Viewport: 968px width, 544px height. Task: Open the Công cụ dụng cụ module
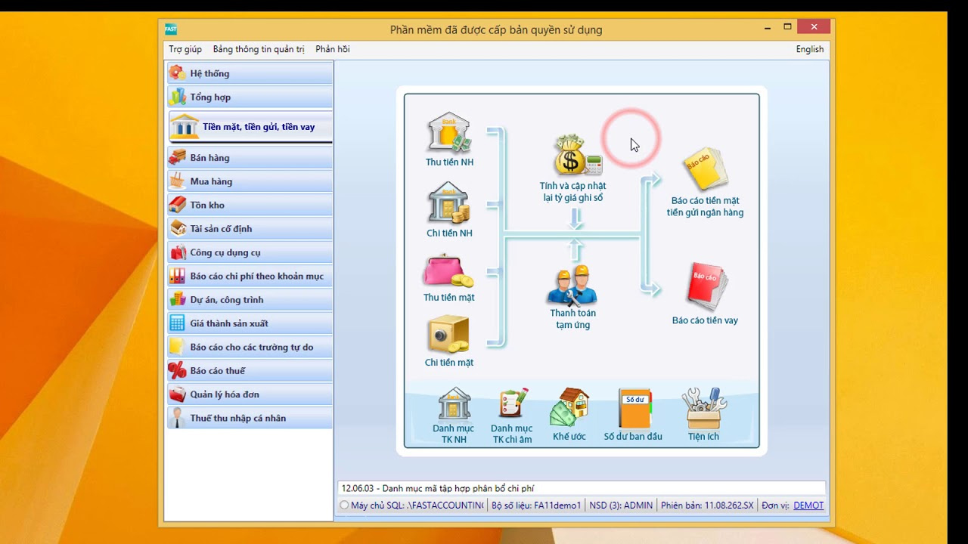point(250,252)
